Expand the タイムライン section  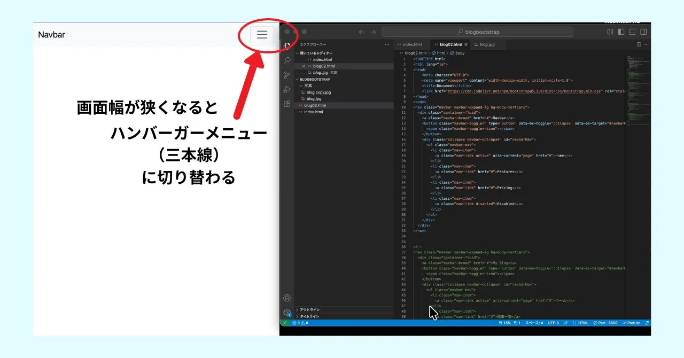[309, 316]
